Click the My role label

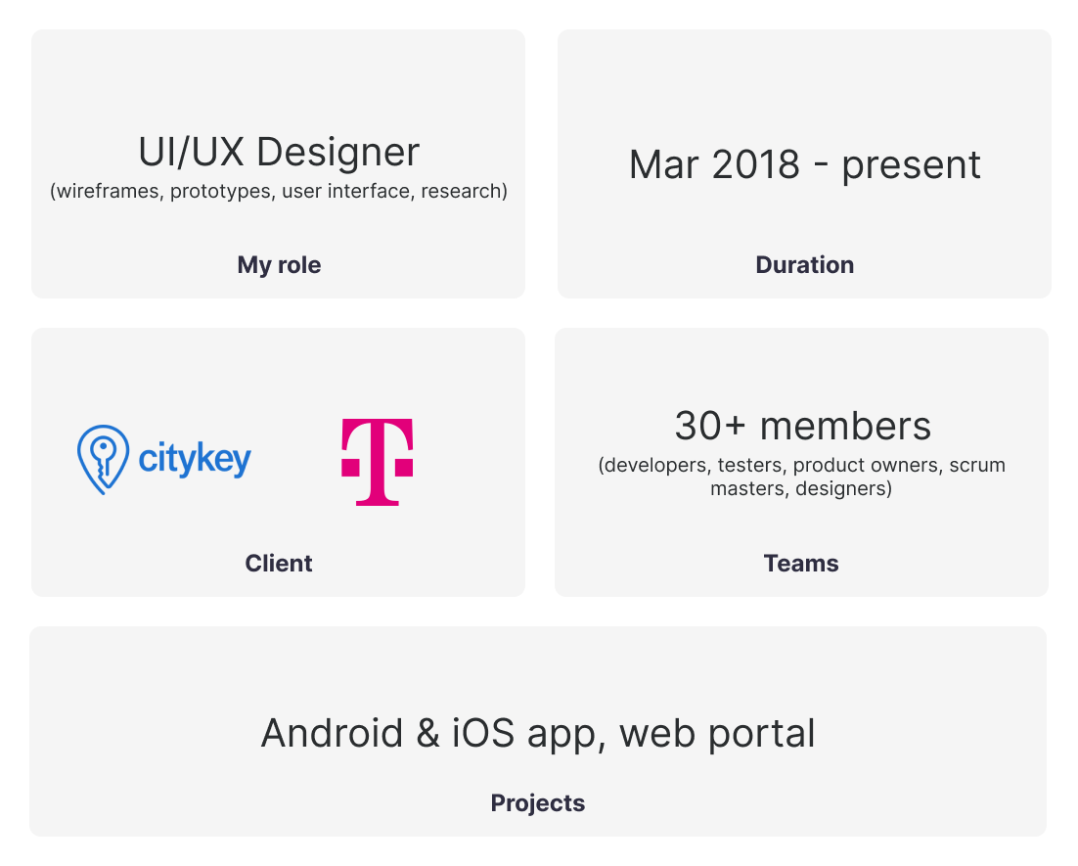pyautogui.click(x=279, y=265)
